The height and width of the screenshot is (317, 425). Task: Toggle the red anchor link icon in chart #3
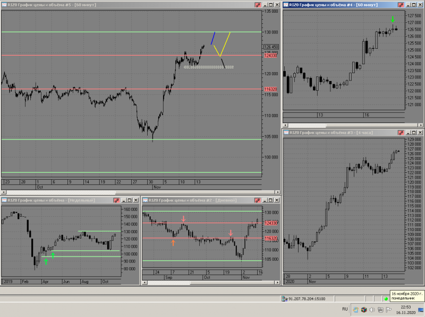point(401,133)
